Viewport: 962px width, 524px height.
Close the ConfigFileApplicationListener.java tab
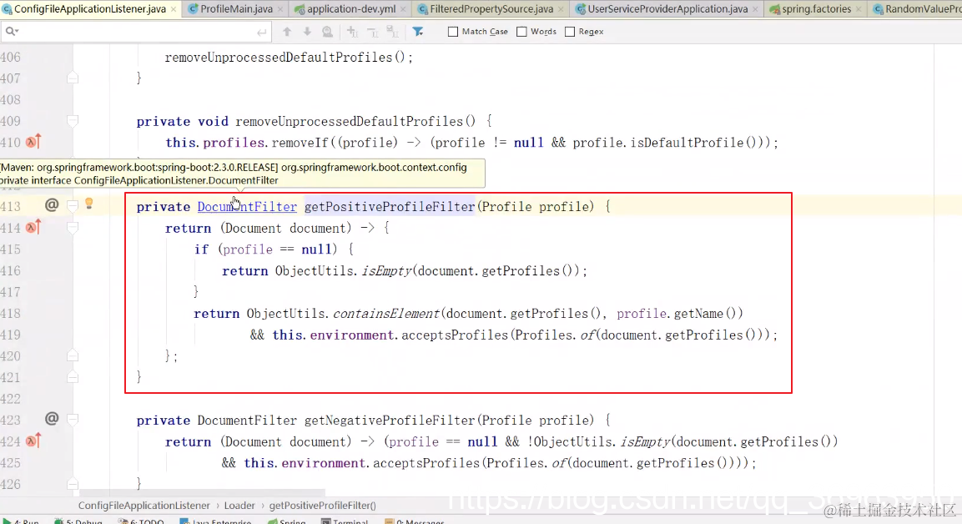174,9
